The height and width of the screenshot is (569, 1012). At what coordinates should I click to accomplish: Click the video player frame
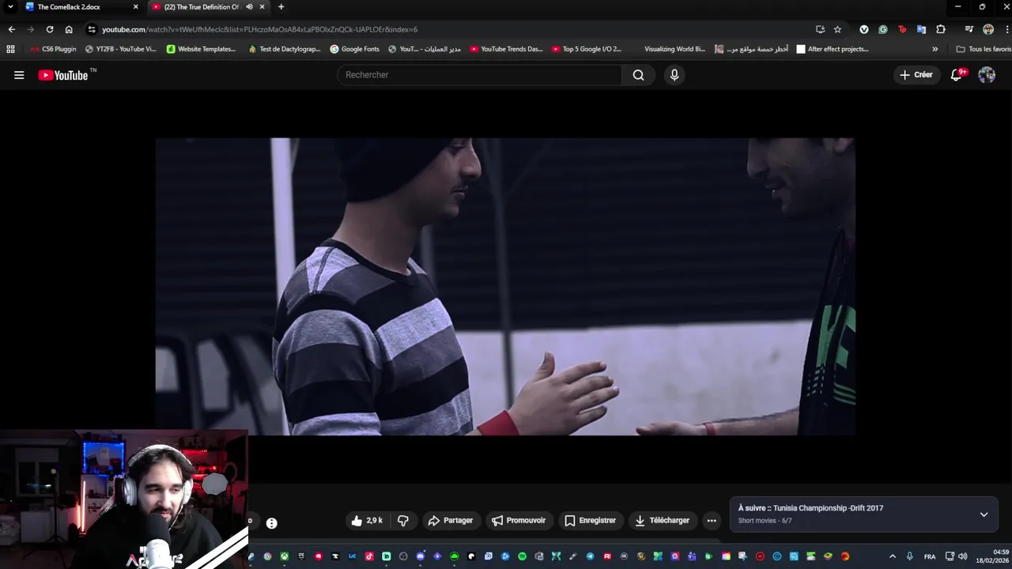pos(504,287)
